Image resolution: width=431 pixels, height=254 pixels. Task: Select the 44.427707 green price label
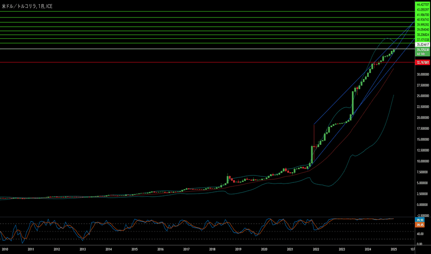423,5
